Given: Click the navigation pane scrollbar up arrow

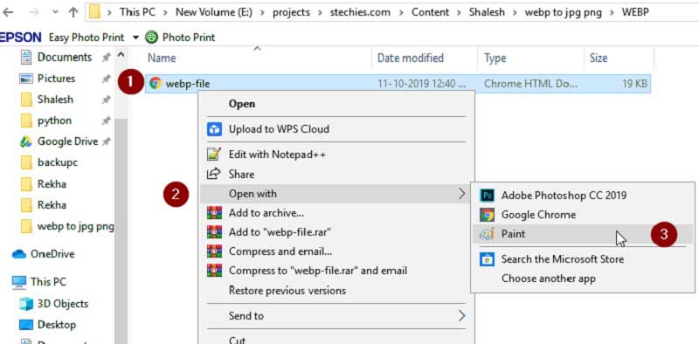Looking at the screenshot, I should (x=121, y=56).
